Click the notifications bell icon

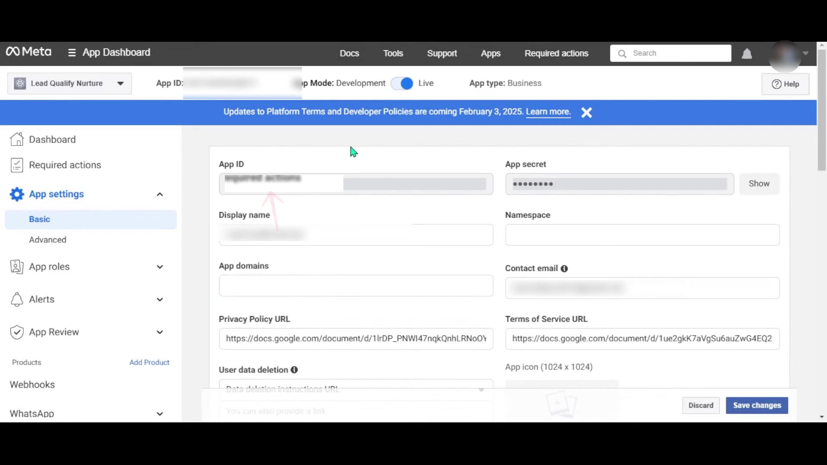click(x=747, y=53)
